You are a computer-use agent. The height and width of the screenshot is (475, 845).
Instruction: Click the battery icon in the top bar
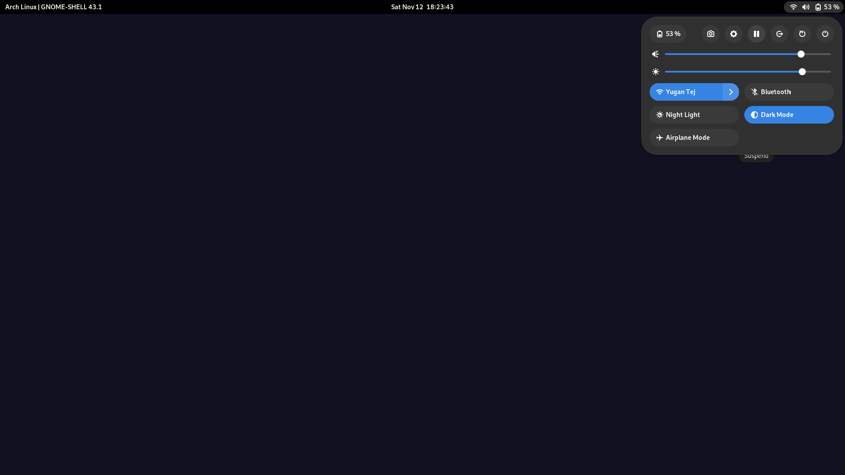tap(818, 7)
